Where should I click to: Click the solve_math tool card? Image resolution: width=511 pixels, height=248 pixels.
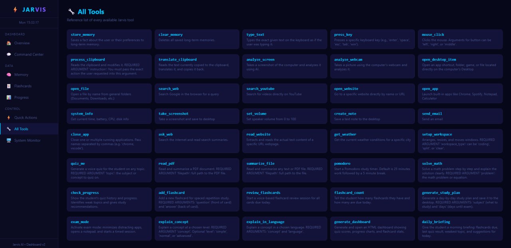[x=460, y=170]
